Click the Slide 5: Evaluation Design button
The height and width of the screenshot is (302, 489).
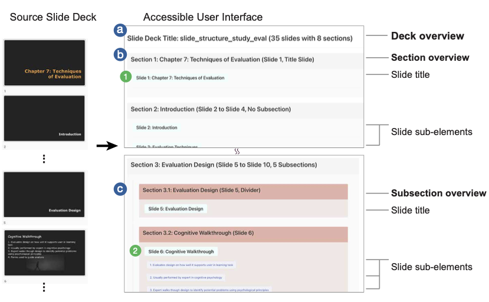point(176,209)
